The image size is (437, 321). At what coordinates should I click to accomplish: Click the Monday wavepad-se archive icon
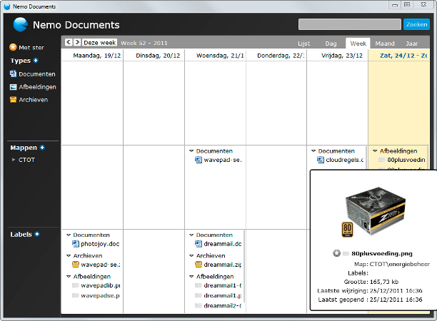pyautogui.click(x=76, y=264)
